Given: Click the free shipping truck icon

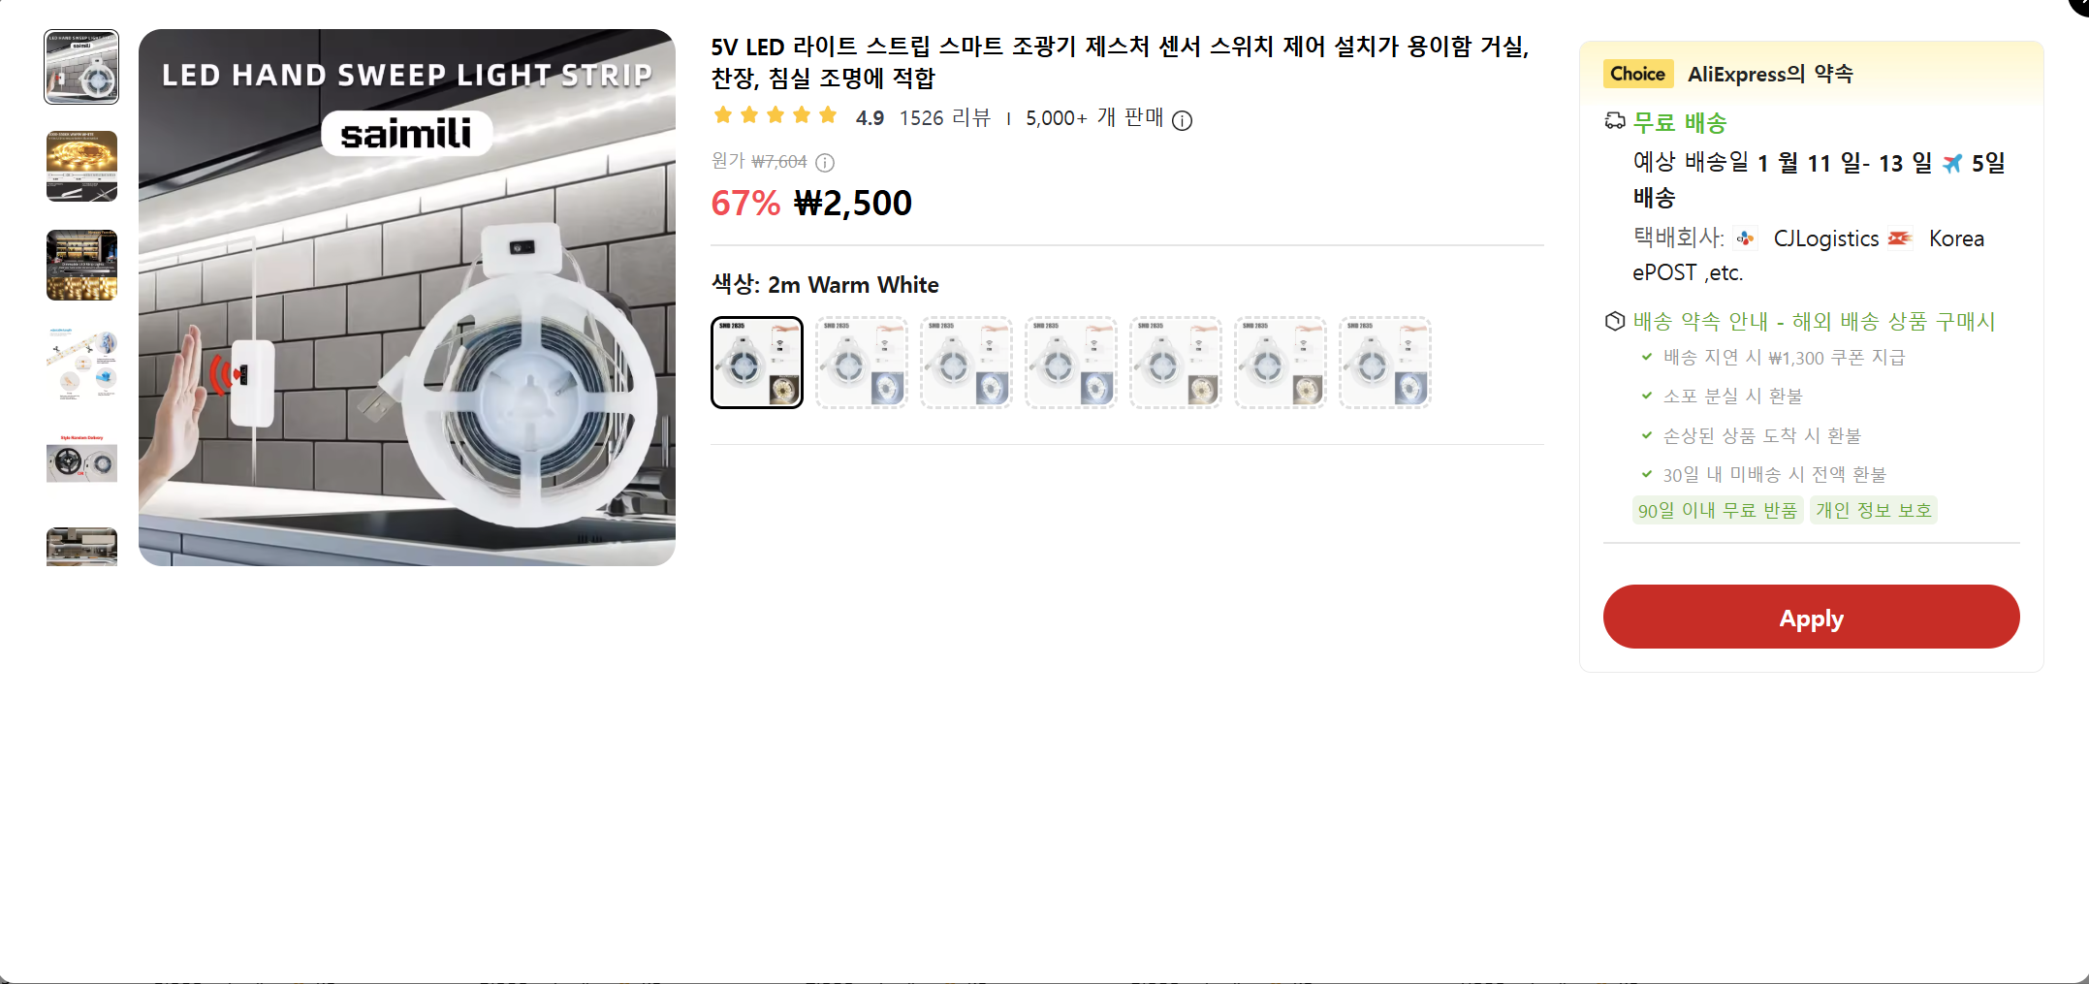Looking at the screenshot, I should tap(1614, 121).
